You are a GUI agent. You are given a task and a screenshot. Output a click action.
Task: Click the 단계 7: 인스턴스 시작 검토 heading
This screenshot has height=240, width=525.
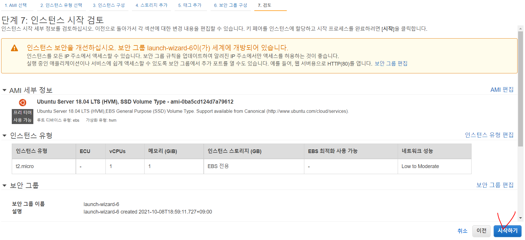point(53,20)
